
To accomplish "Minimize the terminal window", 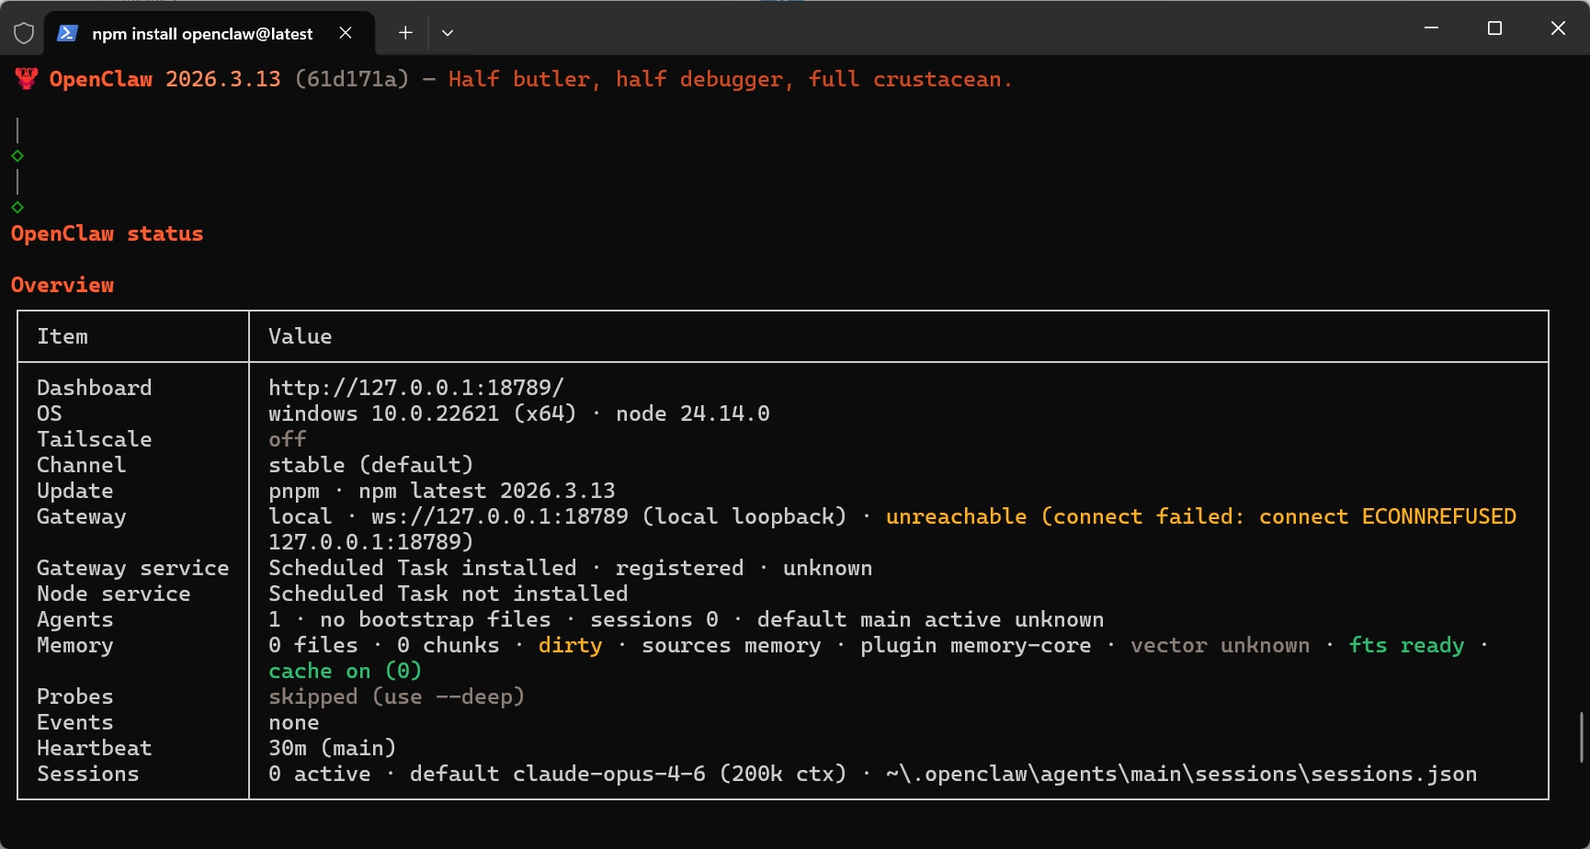I will [x=1431, y=28].
